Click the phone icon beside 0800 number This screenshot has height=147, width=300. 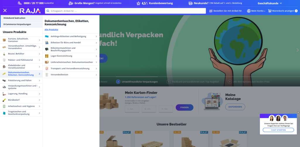20,3
